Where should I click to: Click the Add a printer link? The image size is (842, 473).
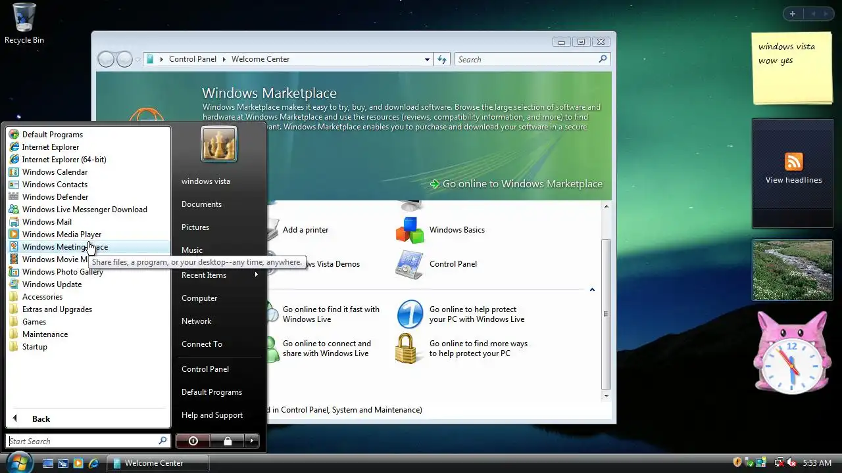coord(305,230)
